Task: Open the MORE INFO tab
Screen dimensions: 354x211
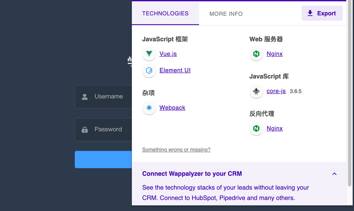Action: (x=226, y=14)
